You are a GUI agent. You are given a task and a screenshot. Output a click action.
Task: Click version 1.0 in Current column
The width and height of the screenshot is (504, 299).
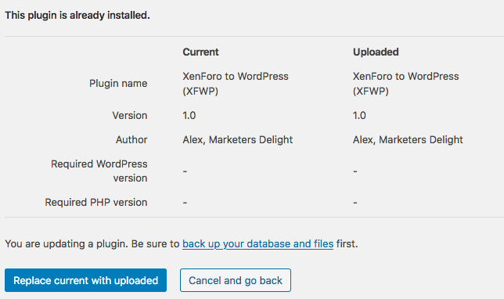[x=189, y=115]
